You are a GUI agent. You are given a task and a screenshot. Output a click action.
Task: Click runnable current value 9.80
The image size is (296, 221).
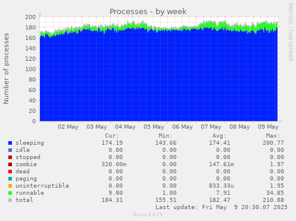116,193
